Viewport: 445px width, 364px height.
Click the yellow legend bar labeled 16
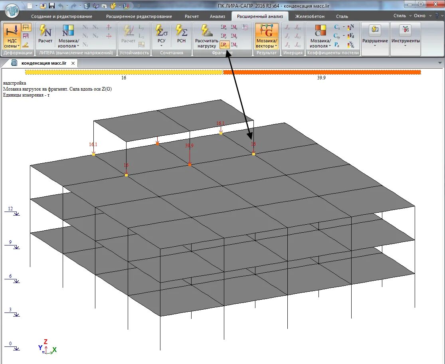pos(124,72)
